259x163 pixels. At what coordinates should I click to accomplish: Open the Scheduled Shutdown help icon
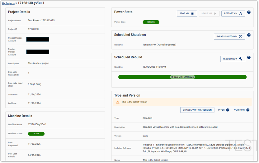[249, 35]
